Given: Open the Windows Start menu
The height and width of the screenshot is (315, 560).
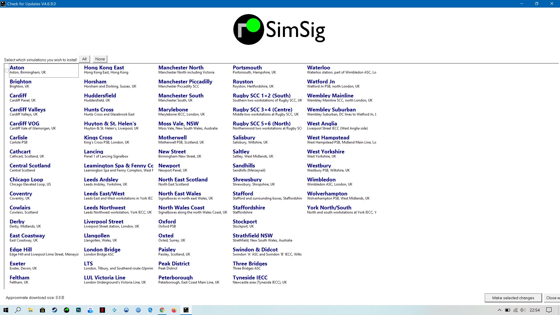Looking at the screenshot, I should (6, 310).
